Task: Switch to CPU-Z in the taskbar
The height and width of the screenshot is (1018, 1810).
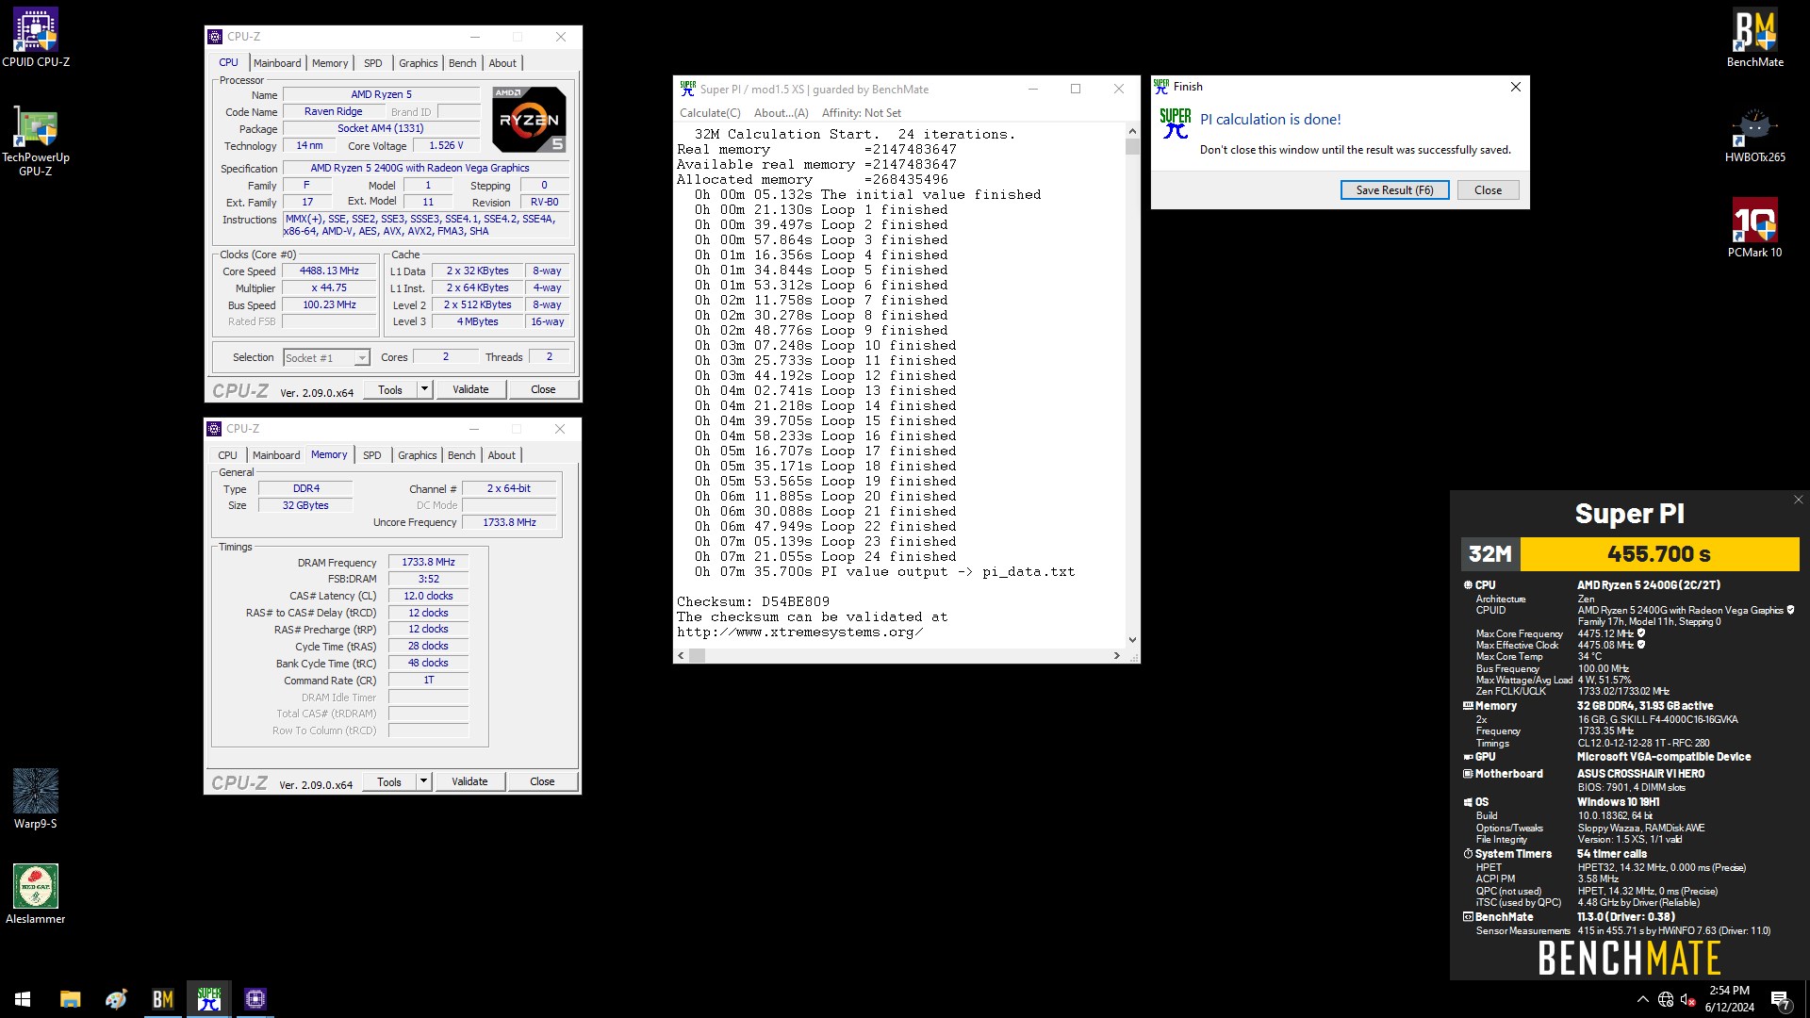Action: pos(255,999)
